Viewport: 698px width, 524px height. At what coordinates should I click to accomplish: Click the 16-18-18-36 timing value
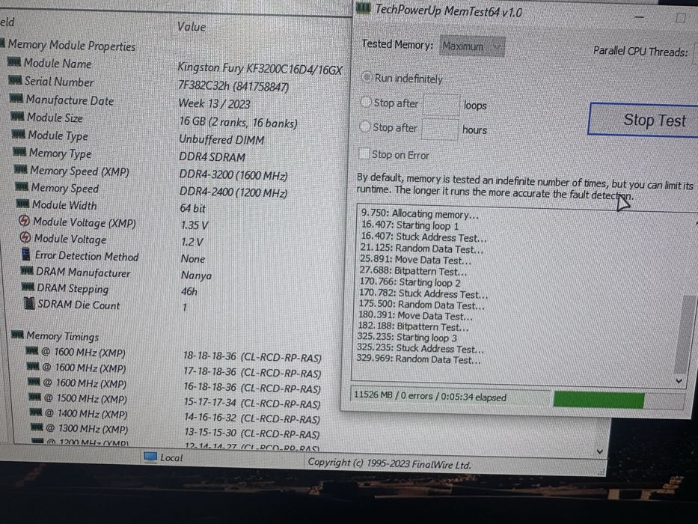pyautogui.click(x=252, y=388)
